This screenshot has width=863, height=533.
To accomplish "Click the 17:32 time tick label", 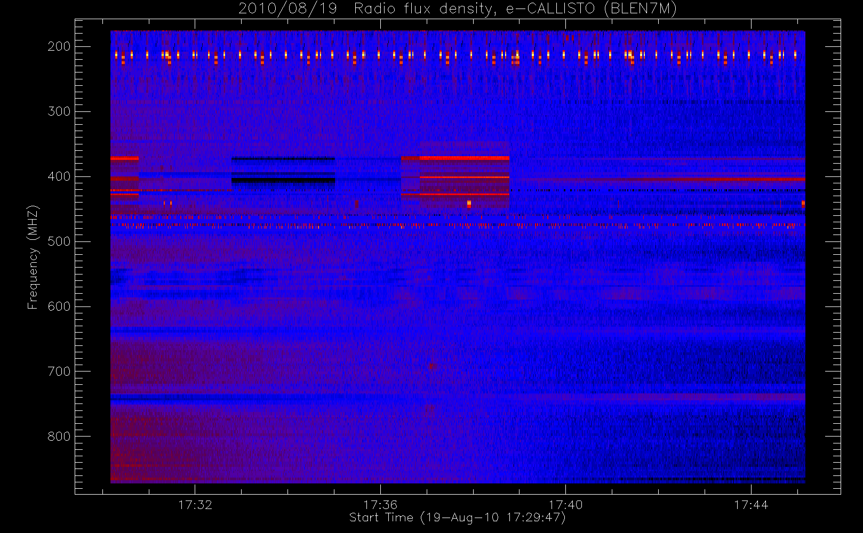I will (x=195, y=505).
